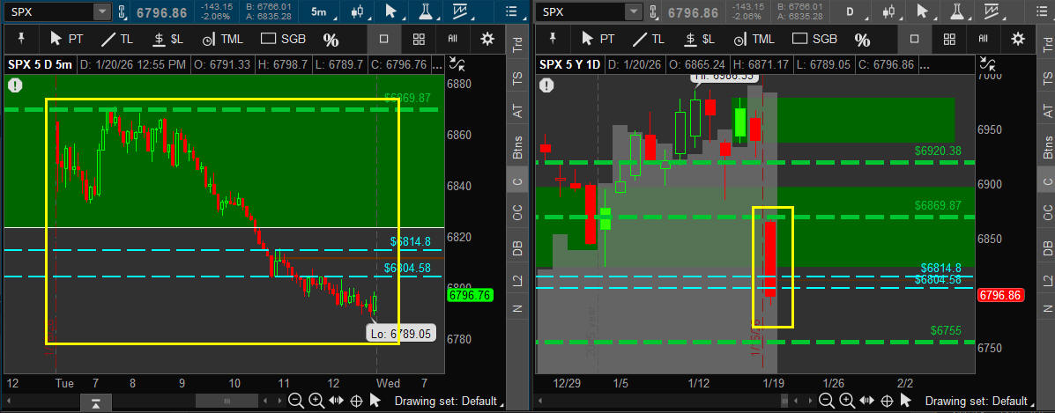Toggle the pin drawing tool on left toolbar
The height and width of the screenshot is (413, 1055).
click(x=20, y=39)
